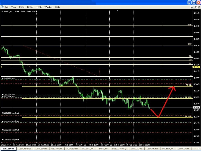Click the chart document icon beside File
Screen dimensions: 201x151
(2, 7)
